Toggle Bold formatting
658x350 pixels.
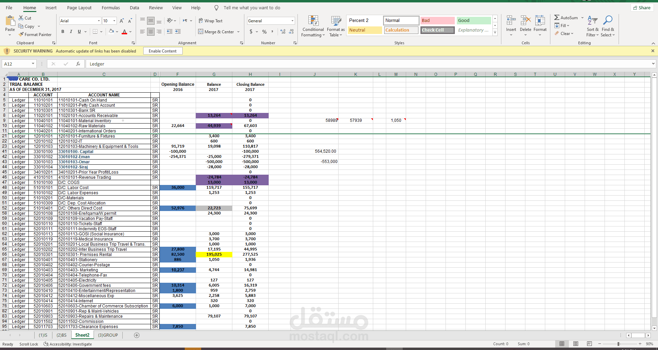(x=63, y=32)
